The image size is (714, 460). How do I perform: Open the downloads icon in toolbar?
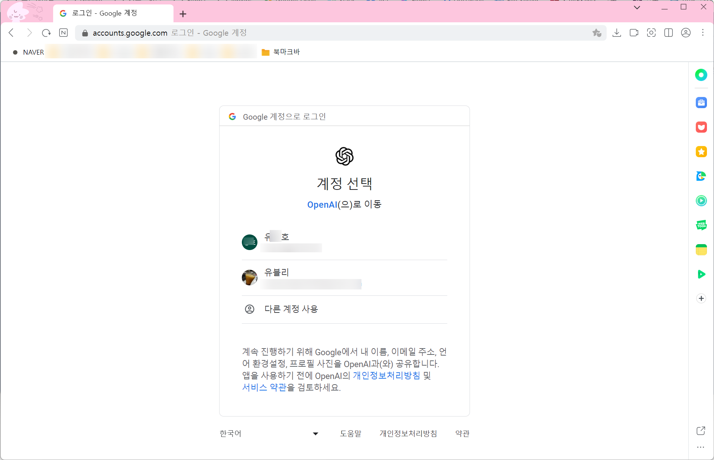tap(617, 33)
